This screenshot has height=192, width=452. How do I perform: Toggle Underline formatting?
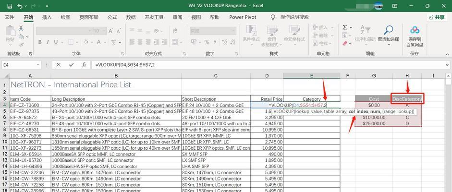(55, 42)
